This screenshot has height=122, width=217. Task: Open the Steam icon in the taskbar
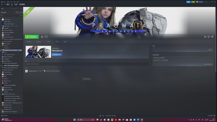(x=101, y=120)
